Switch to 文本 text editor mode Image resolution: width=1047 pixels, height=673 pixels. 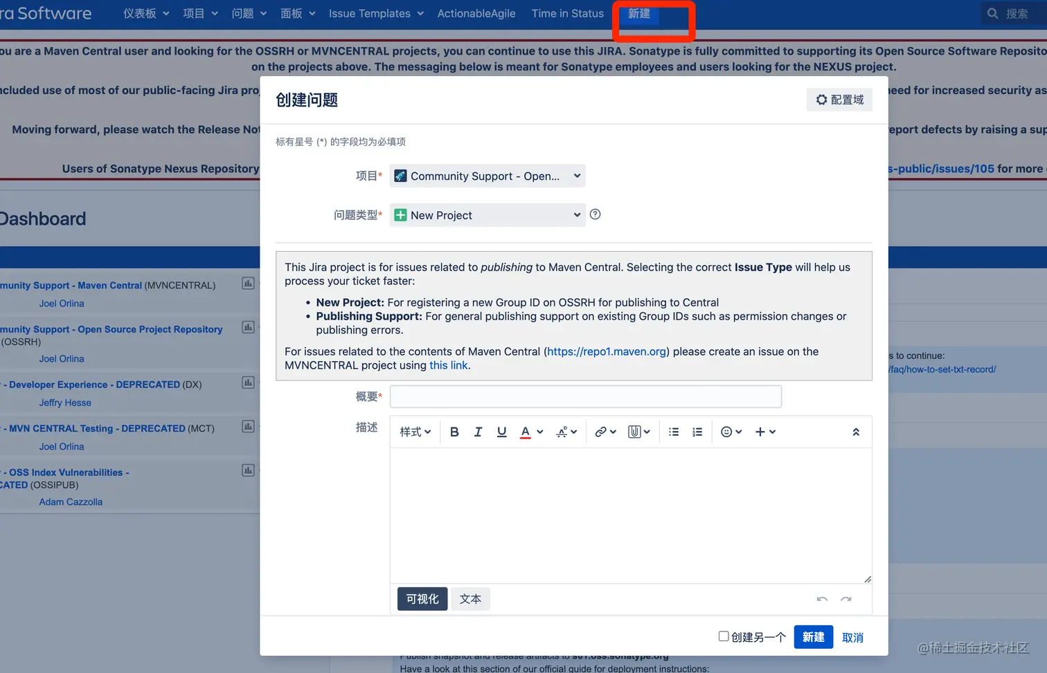click(x=470, y=599)
